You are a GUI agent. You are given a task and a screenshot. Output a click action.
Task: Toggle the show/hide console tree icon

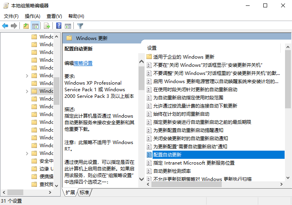pyautogui.click(x=35, y=26)
